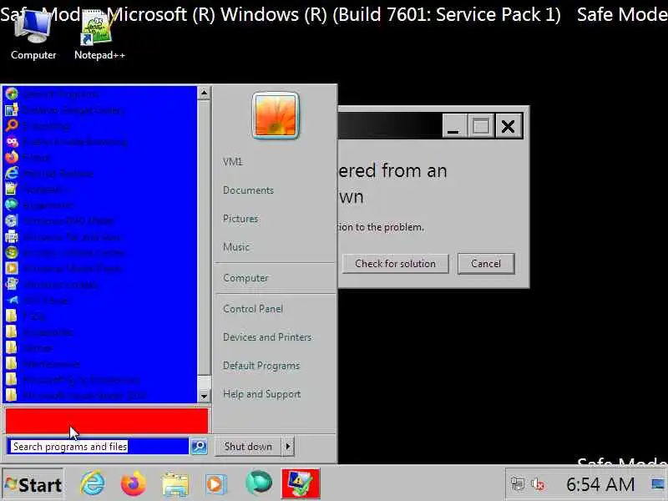The width and height of the screenshot is (668, 501).
Task: Open Music from Start menu
Action: (x=236, y=246)
